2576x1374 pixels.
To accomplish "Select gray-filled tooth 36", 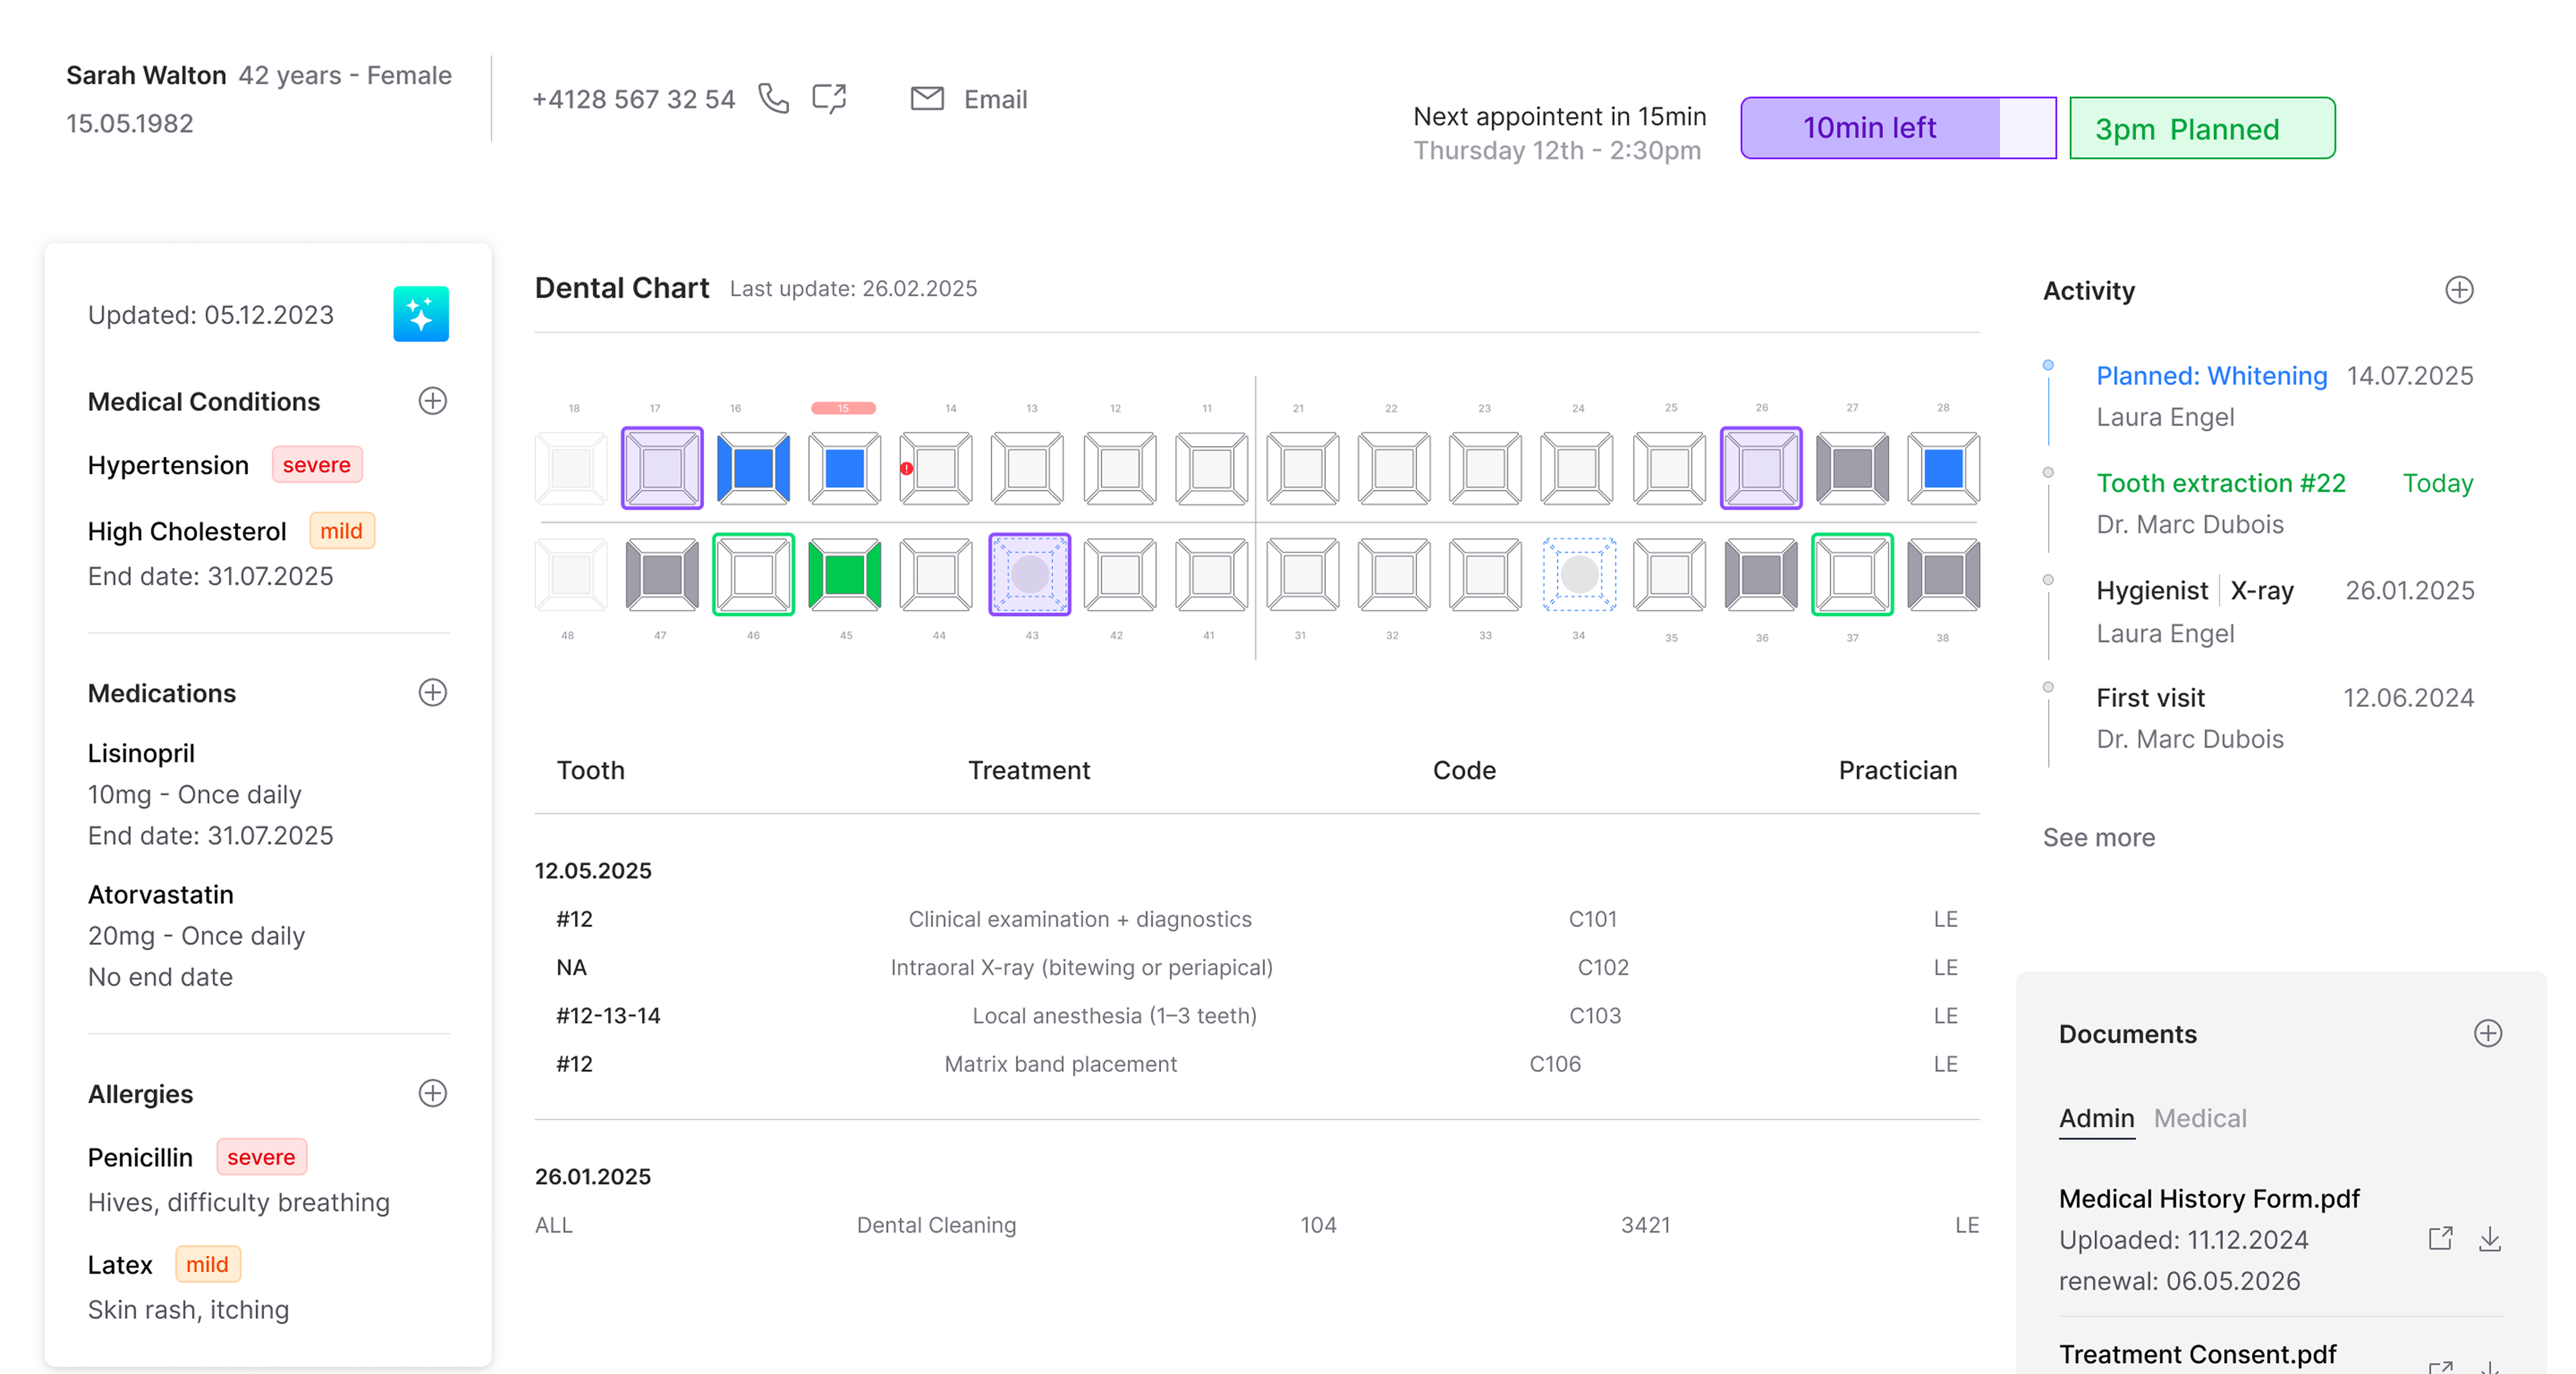I will click(x=1761, y=575).
